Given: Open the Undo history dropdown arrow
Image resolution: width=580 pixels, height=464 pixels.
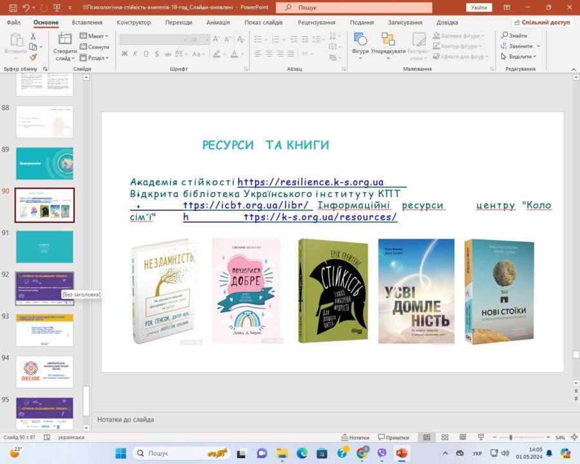Looking at the screenshot, I should pos(34,7).
